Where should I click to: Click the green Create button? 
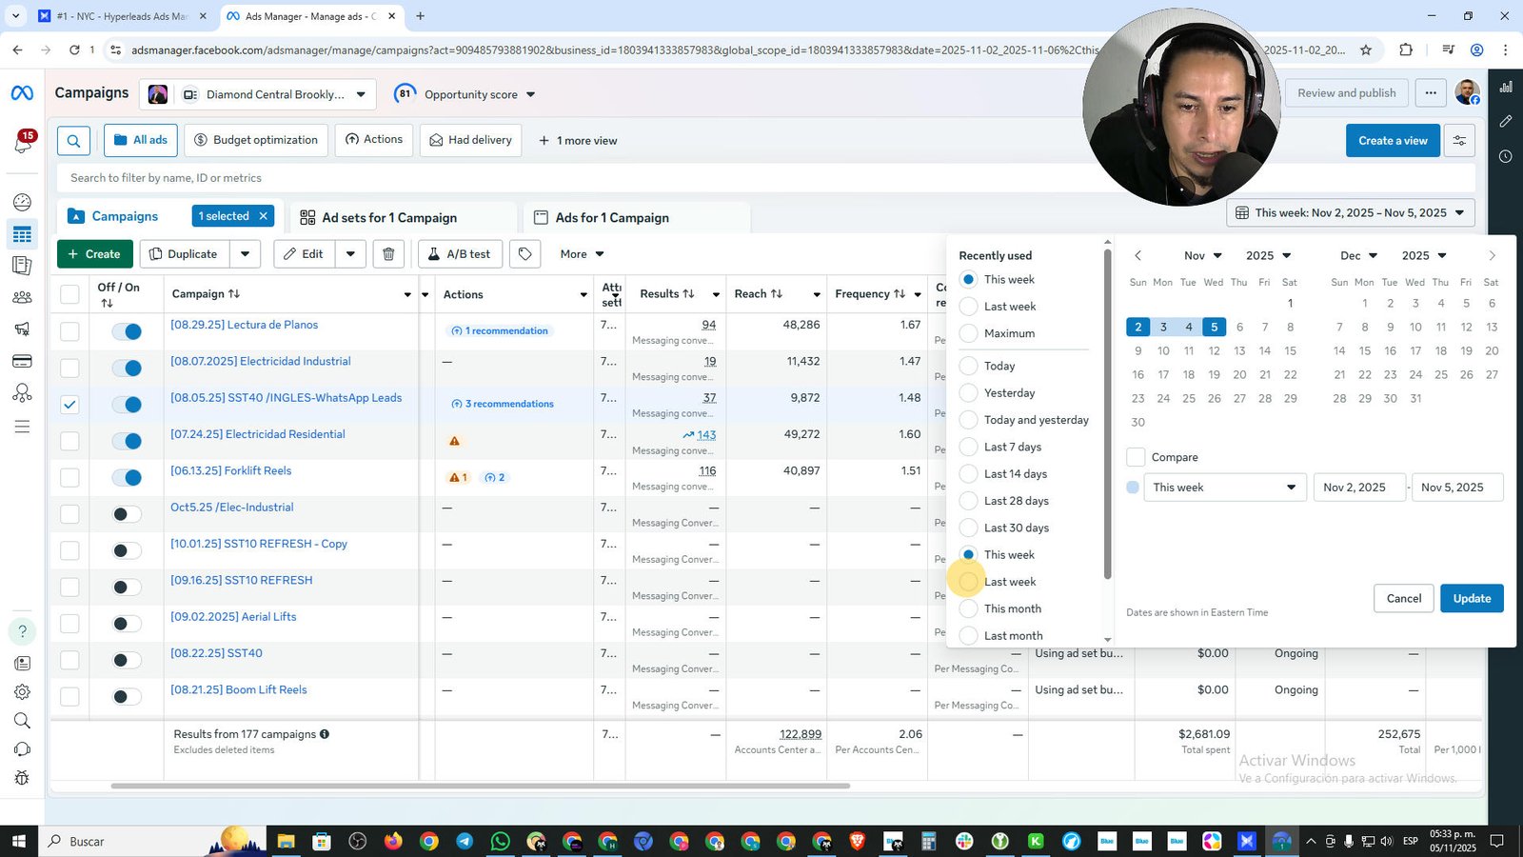pyautogui.click(x=94, y=254)
